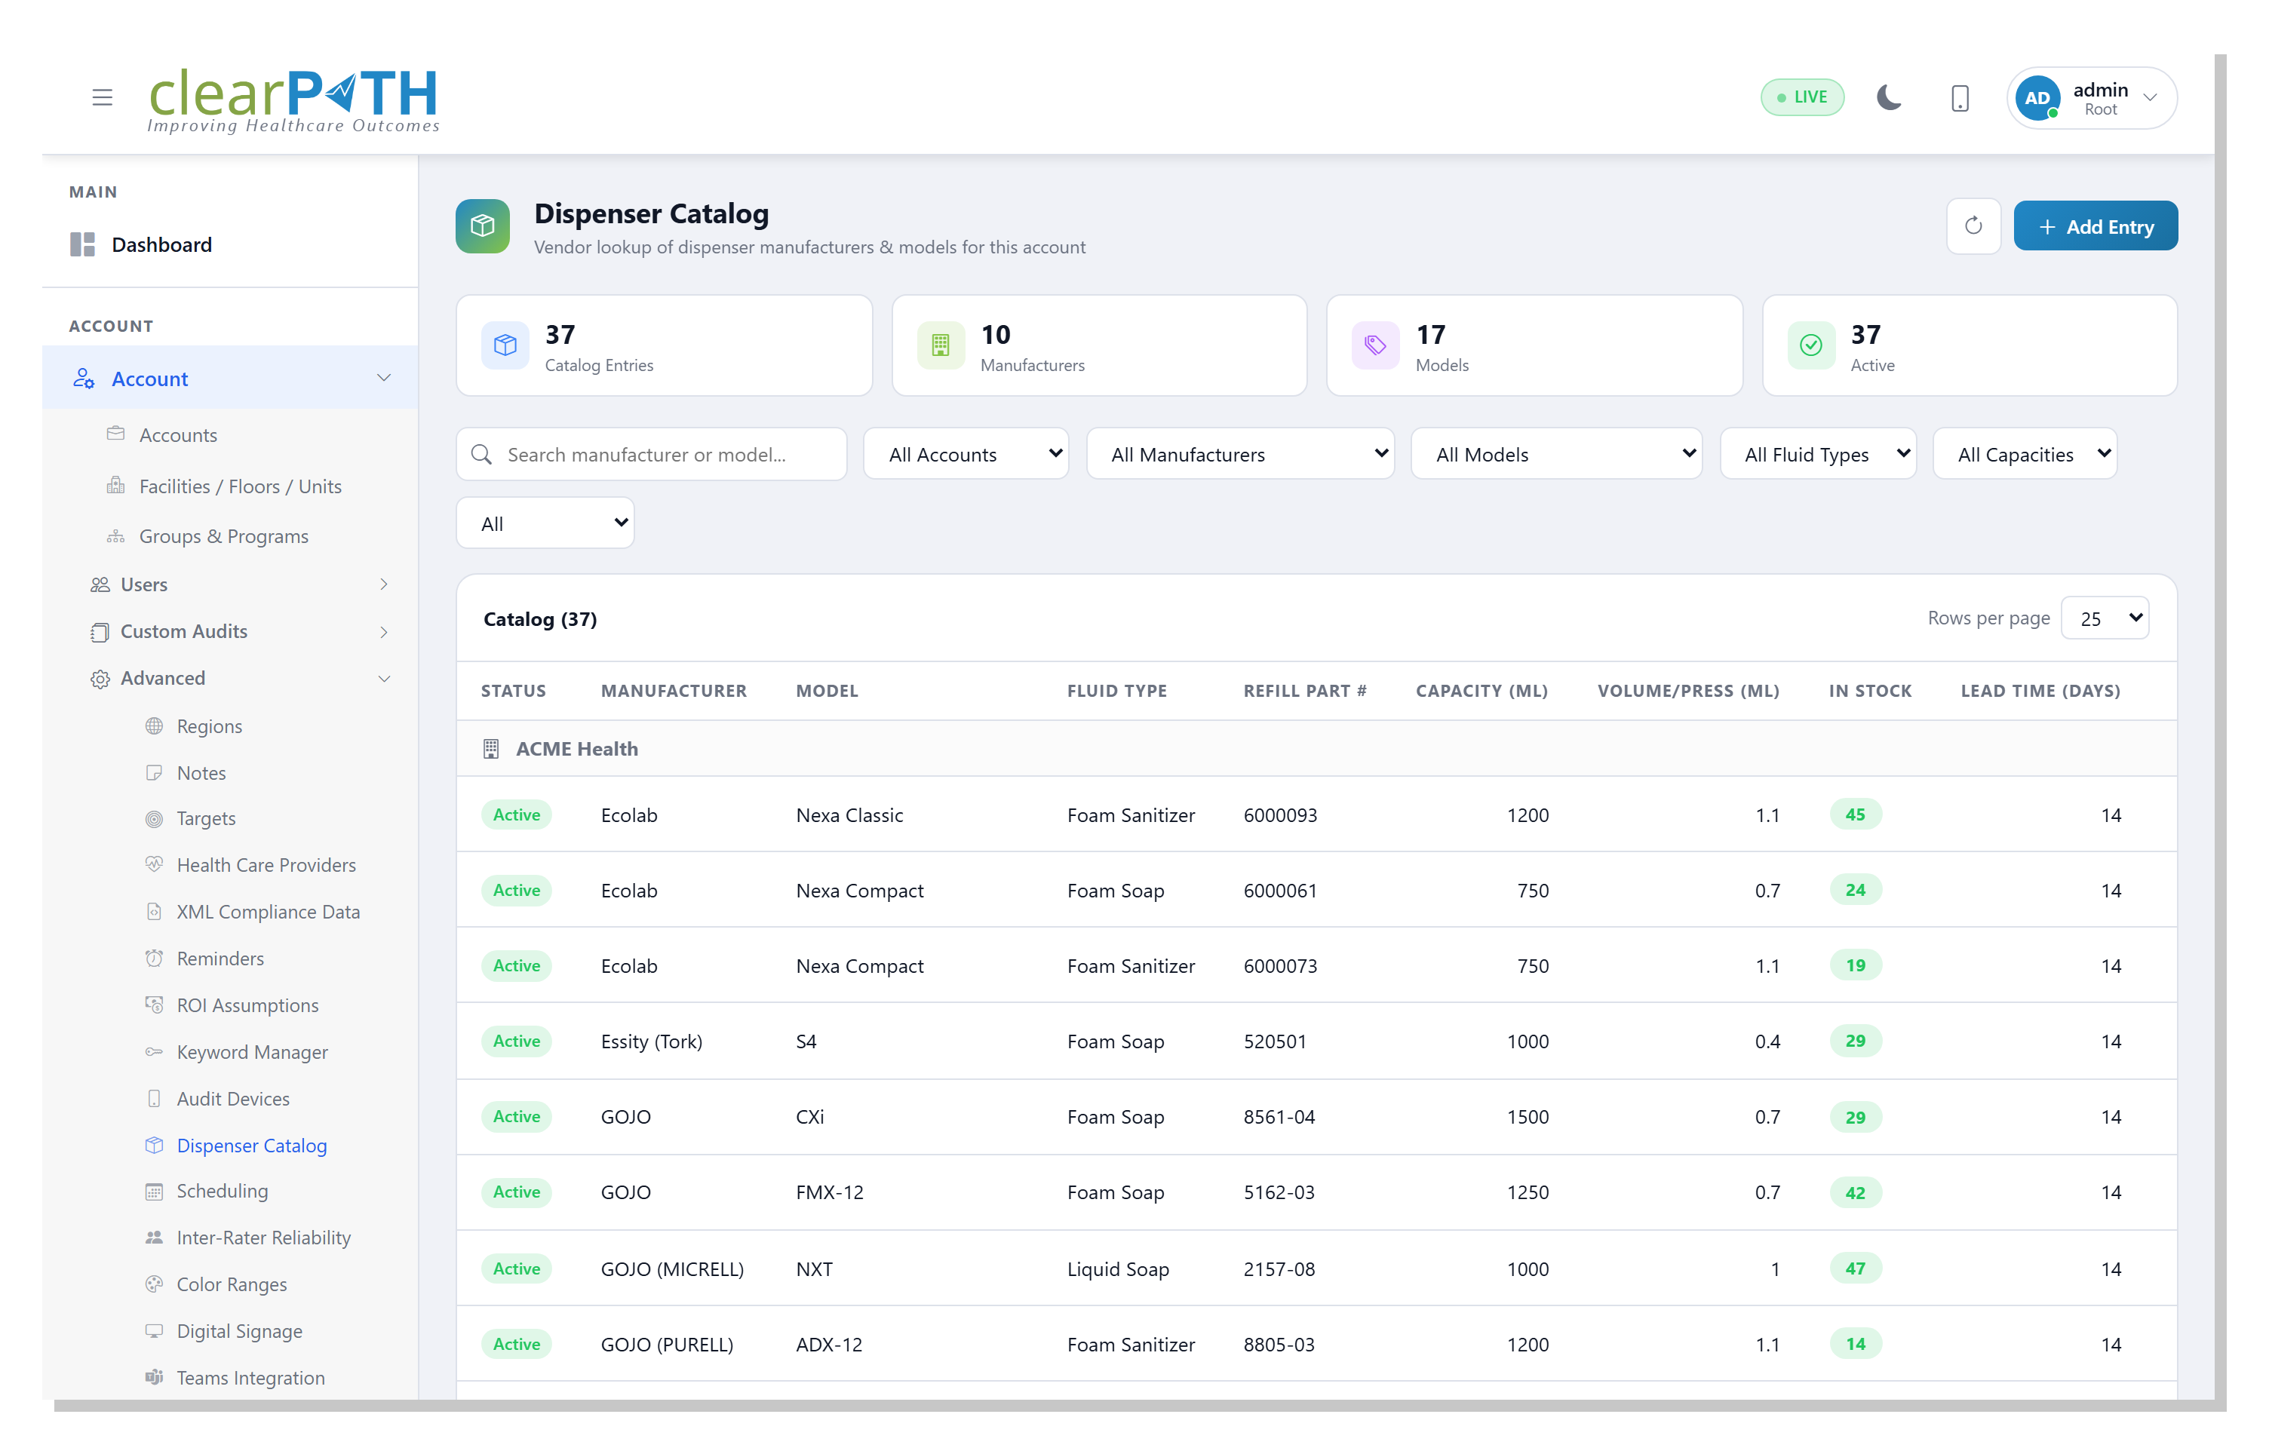
Task: Open the admin account menu chevron
Action: pyautogui.click(x=2151, y=97)
